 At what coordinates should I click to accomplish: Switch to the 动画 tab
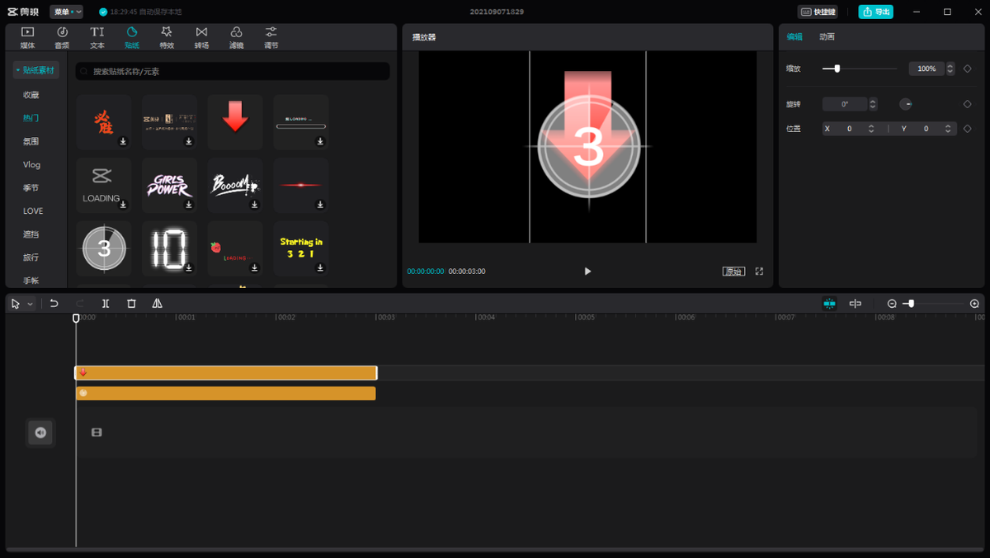[827, 36]
